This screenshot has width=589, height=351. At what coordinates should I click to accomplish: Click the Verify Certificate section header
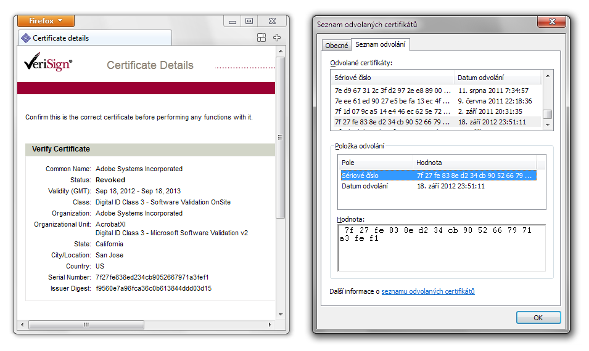[x=150, y=149]
